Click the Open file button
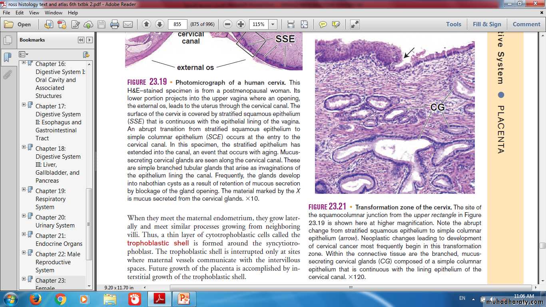The image size is (546, 307). (x=18, y=24)
